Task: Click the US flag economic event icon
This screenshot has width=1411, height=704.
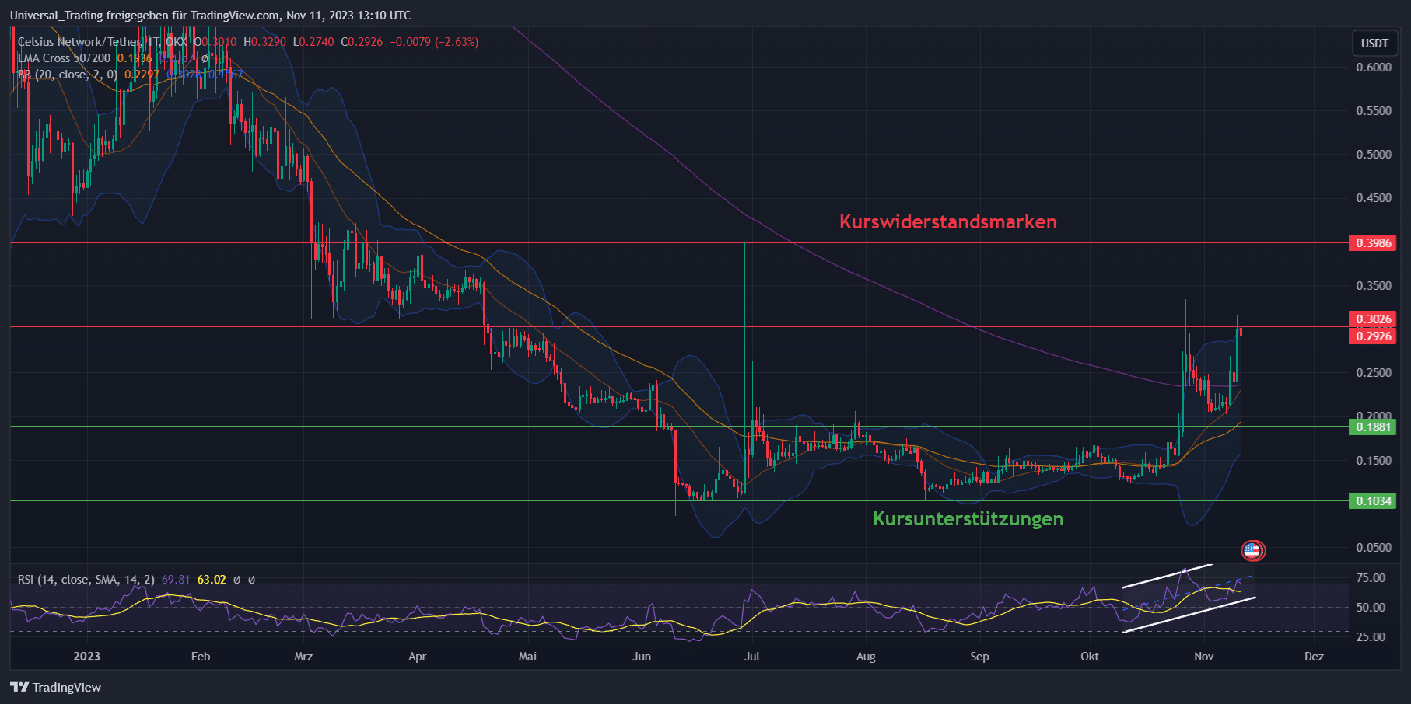Action: [x=1252, y=551]
